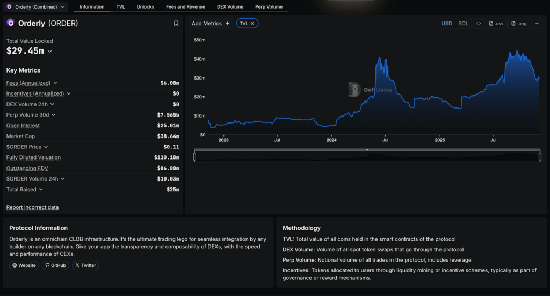Open the GitHub link
The width and height of the screenshot is (550, 296).
tap(55, 265)
